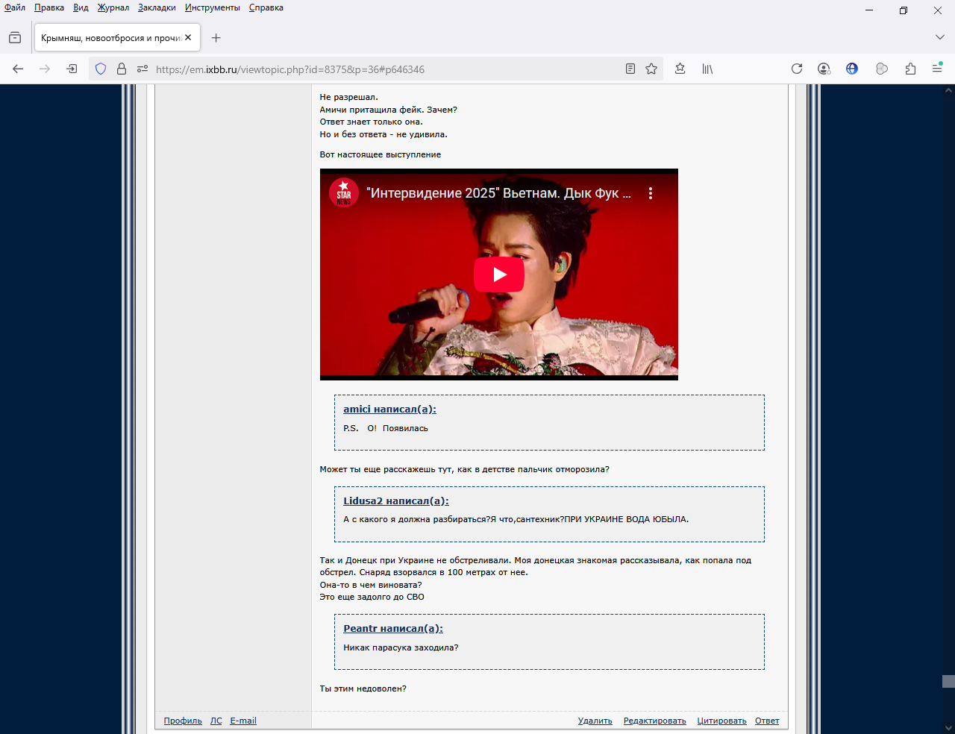
Task: Open the Закладки menu
Action: click(157, 7)
